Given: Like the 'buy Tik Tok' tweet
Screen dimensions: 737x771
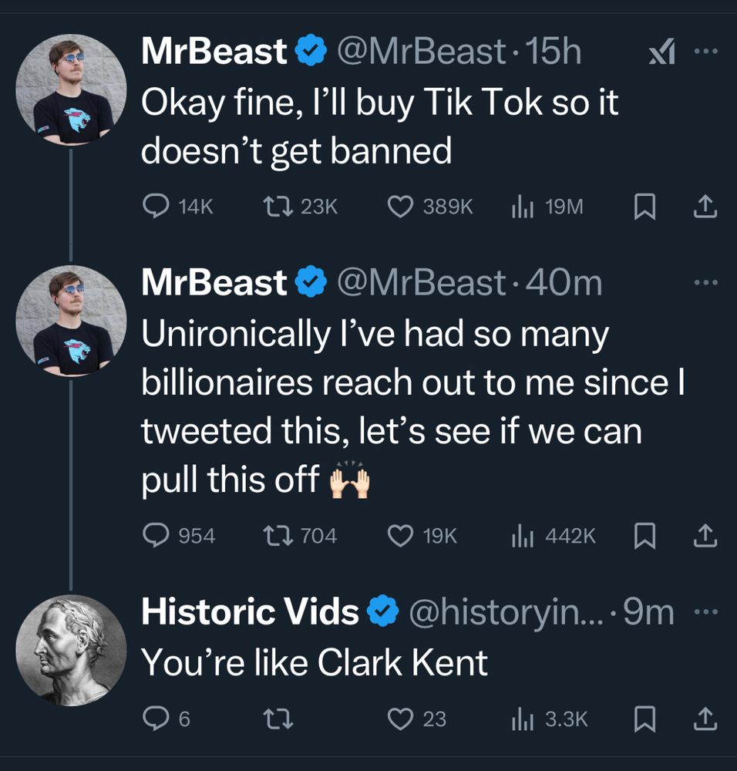Looking at the screenshot, I should pos(400,206).
